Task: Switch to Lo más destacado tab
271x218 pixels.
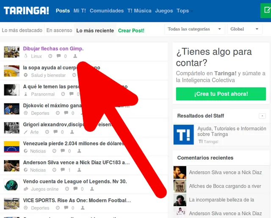Action: pos(22,30)
